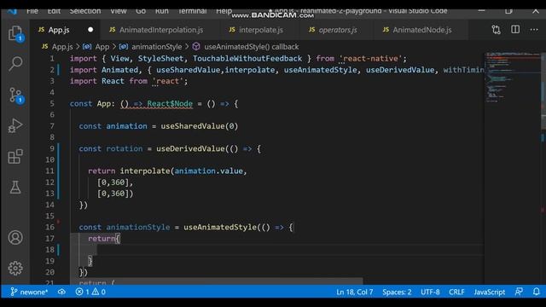
Task: Place cursor on empty line 18
Action: click(276, 250)
